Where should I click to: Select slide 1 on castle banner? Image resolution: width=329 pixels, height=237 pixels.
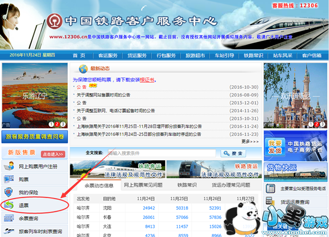tap(311, 124)
